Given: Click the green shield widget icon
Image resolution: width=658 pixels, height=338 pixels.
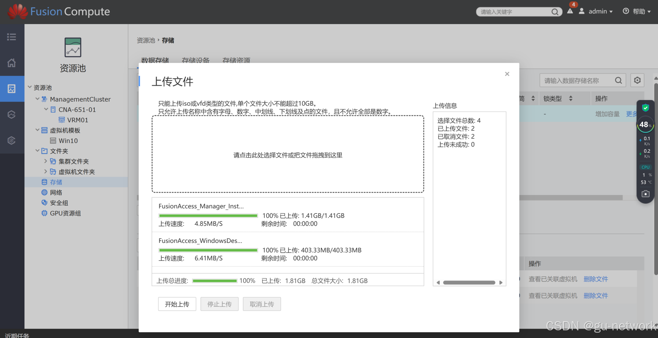Looking at the screenshot, I should (x=645, y=107).
